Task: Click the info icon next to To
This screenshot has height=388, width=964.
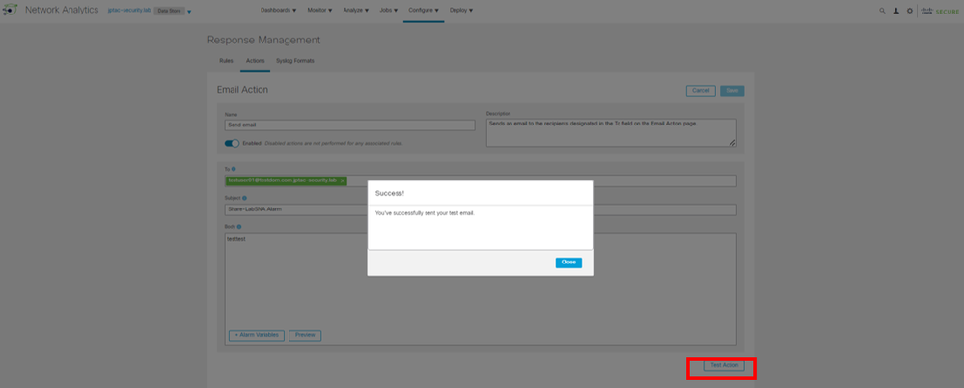Action: pos(234,169)
